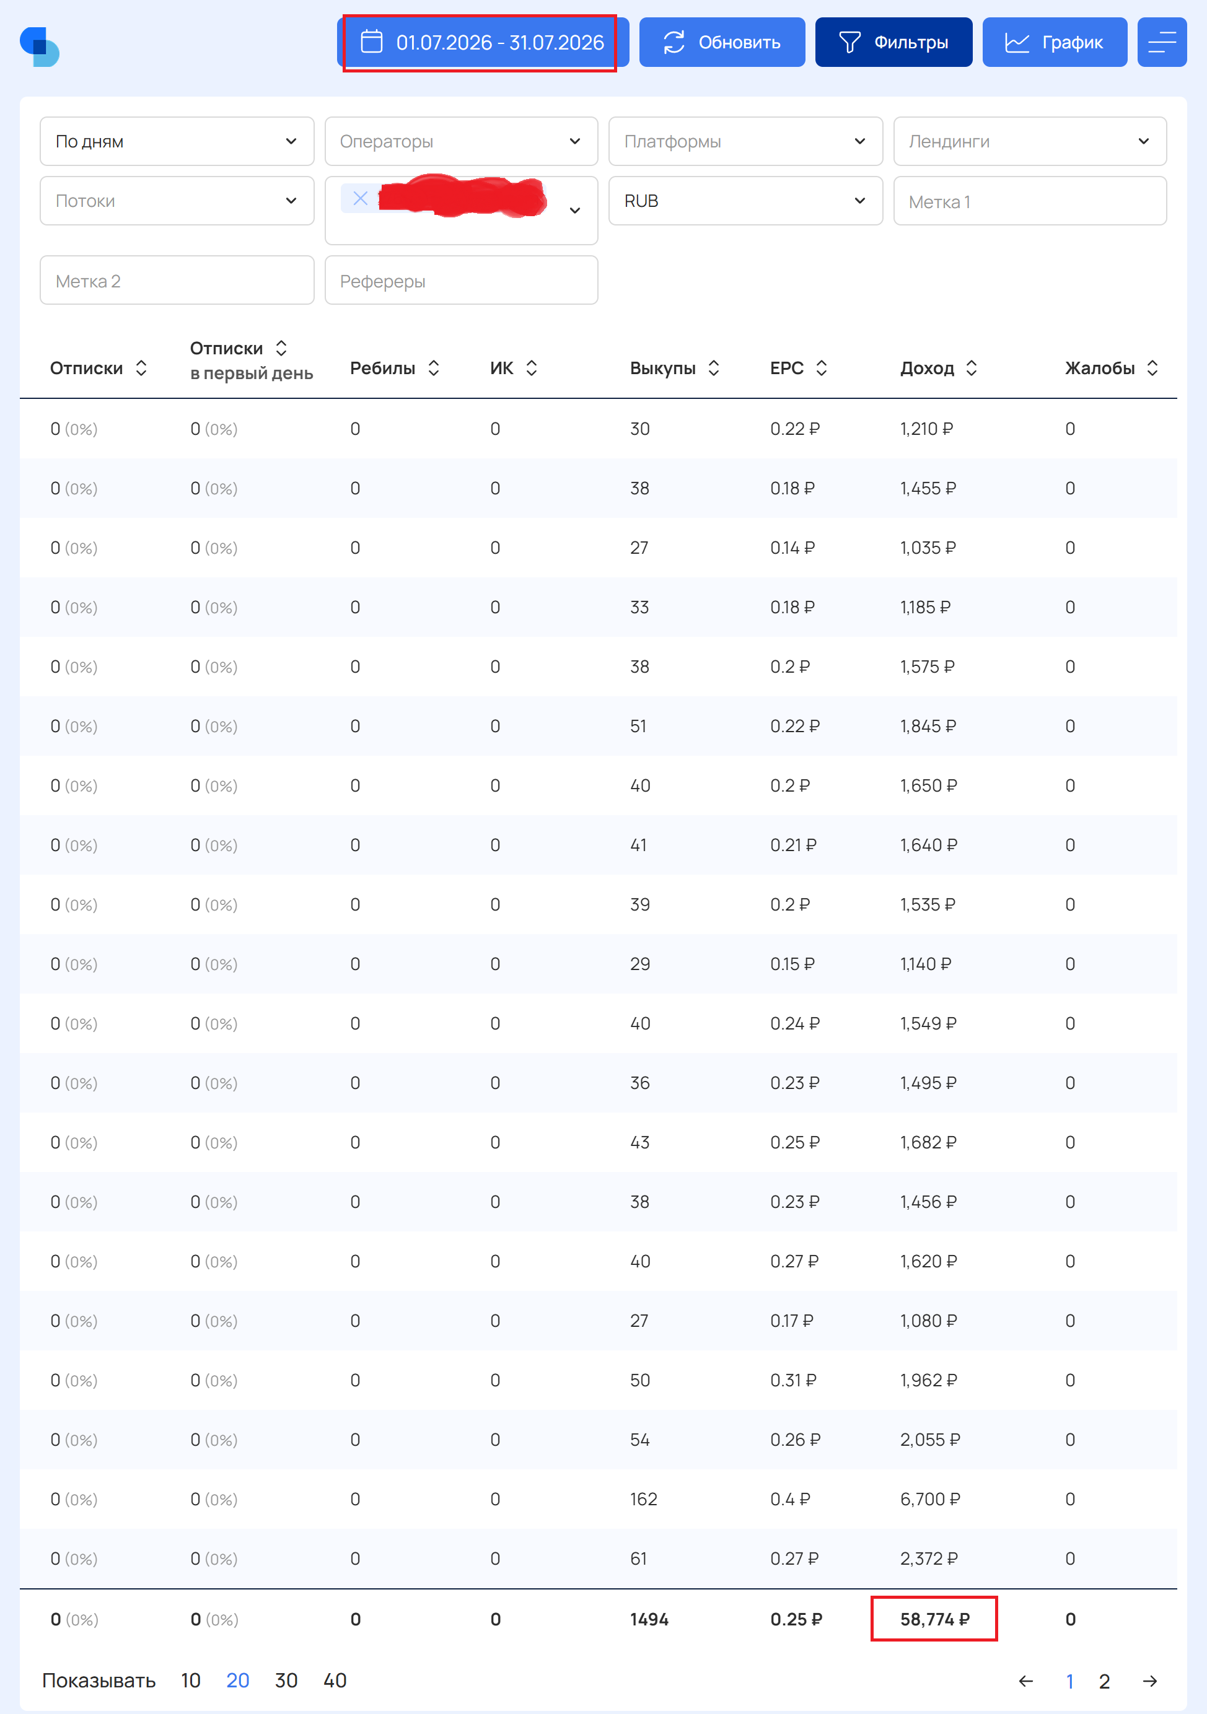Viewport: 1207px width, 1714px height.
Task: Expand the По дням dropdown
Action: coord(177,141)
